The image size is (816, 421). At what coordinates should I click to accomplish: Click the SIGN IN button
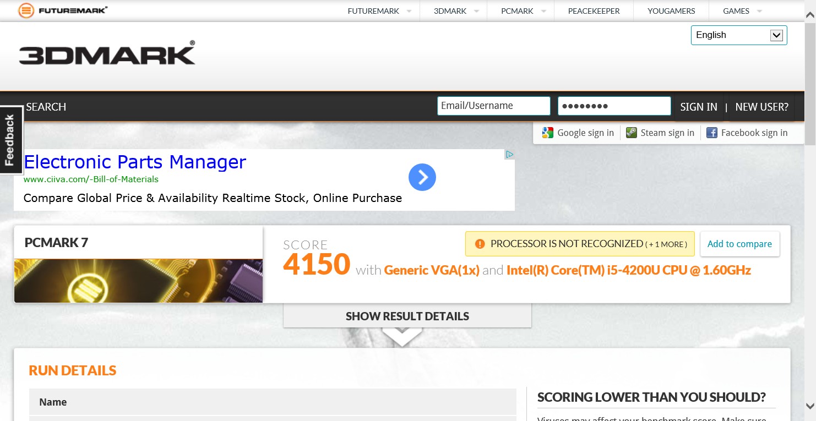[698, 107]
